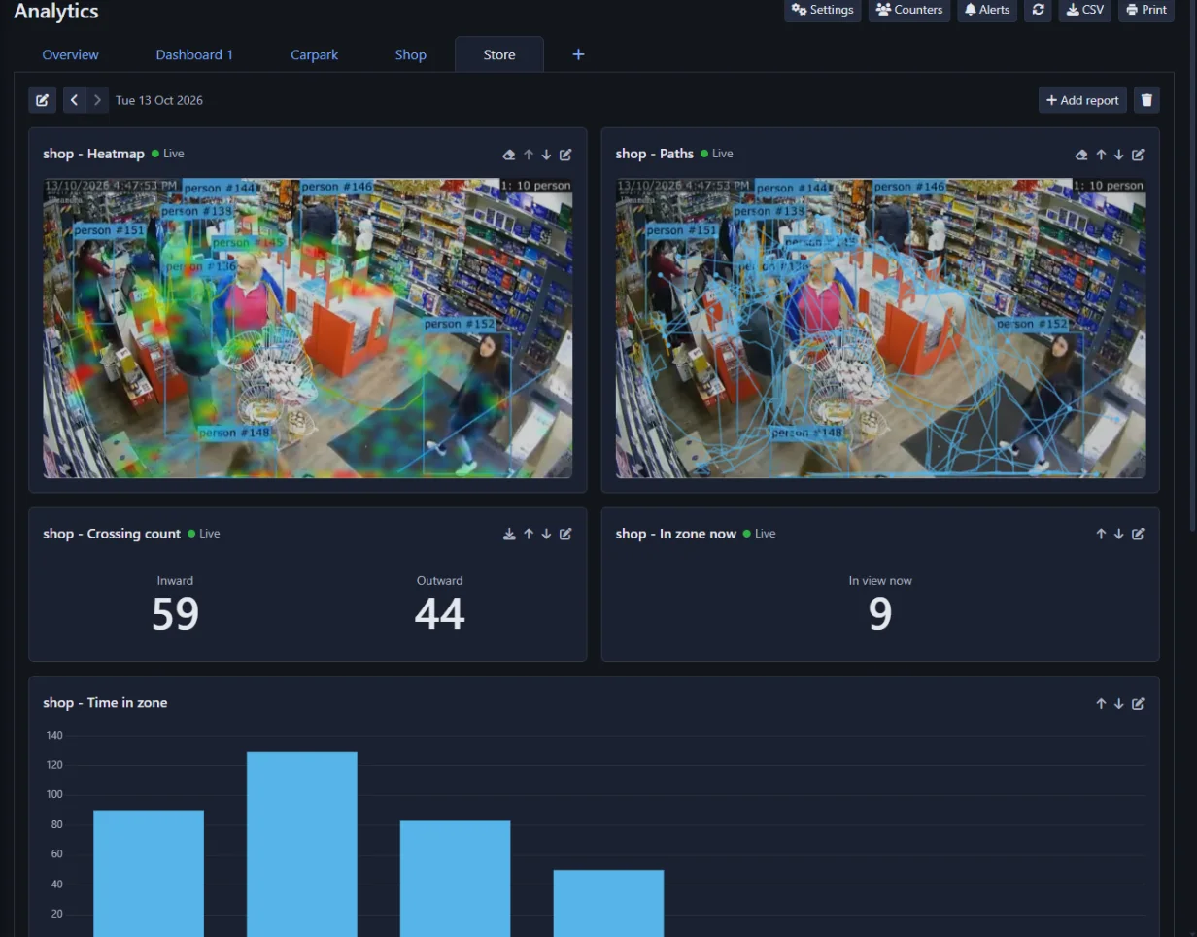Edit the Heatmap report
Screen dimensions: 1197x937
565,155
